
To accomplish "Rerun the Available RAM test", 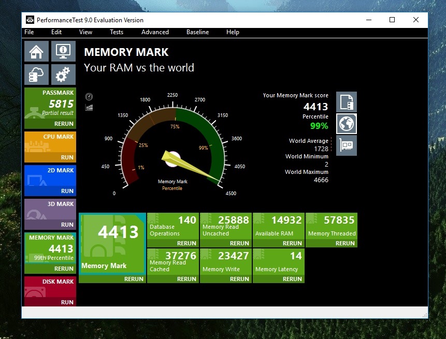I will pyautogui.click(x=292, y=243).
